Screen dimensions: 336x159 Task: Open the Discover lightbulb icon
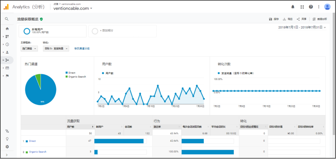point(7,139)
